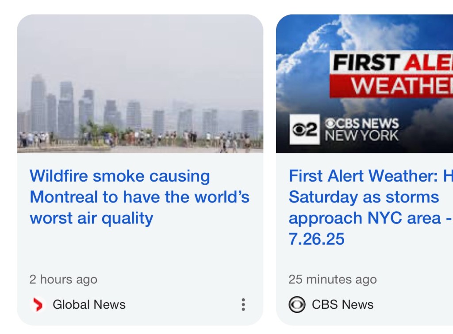Click the CBS 2 logo in weather image
Image resolution: width=453 pixels, height=334 pixels.
pos(304,129)
